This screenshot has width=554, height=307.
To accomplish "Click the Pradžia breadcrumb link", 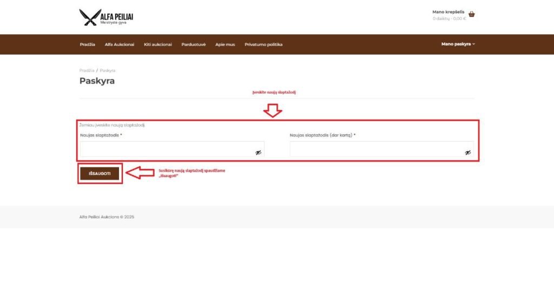I will click(87, 70).
